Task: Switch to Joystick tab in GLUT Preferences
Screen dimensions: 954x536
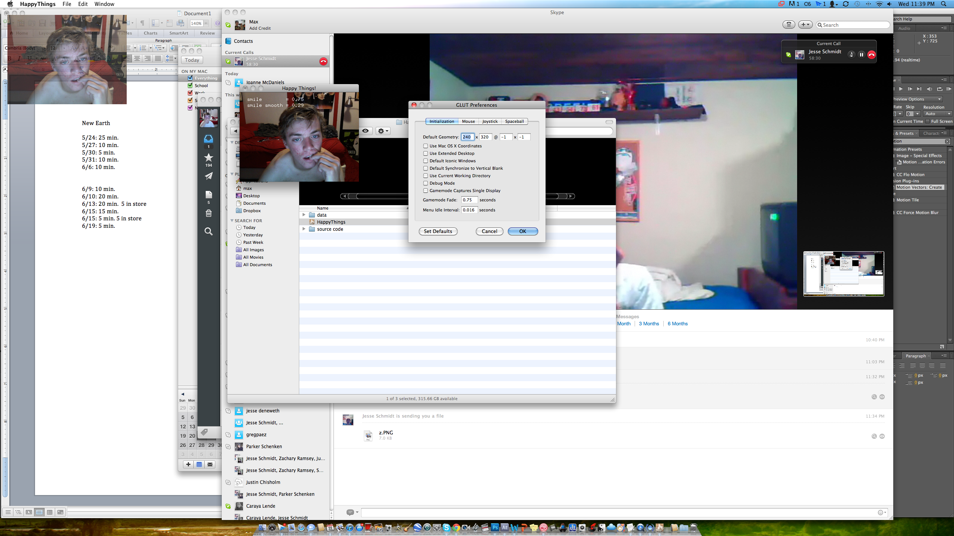Action: click(x=490, y=121)
